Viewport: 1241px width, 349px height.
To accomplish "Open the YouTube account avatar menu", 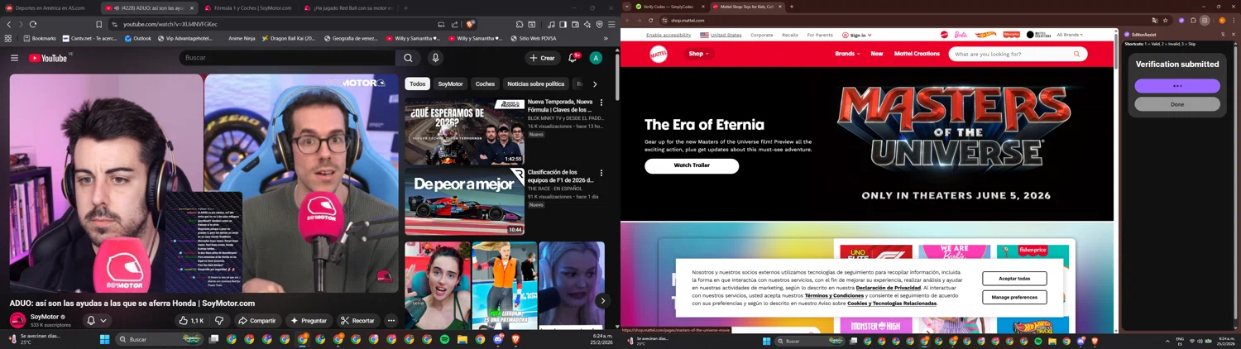I will point(596,58).
